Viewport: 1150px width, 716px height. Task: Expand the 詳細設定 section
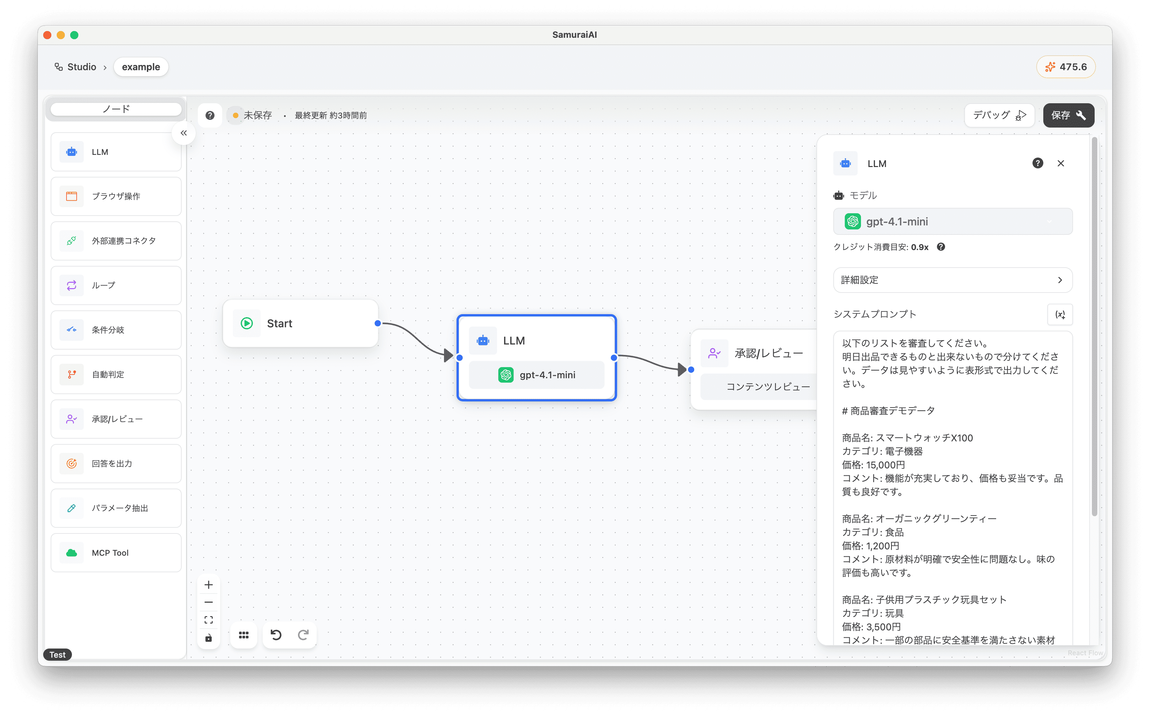point(952,280)
